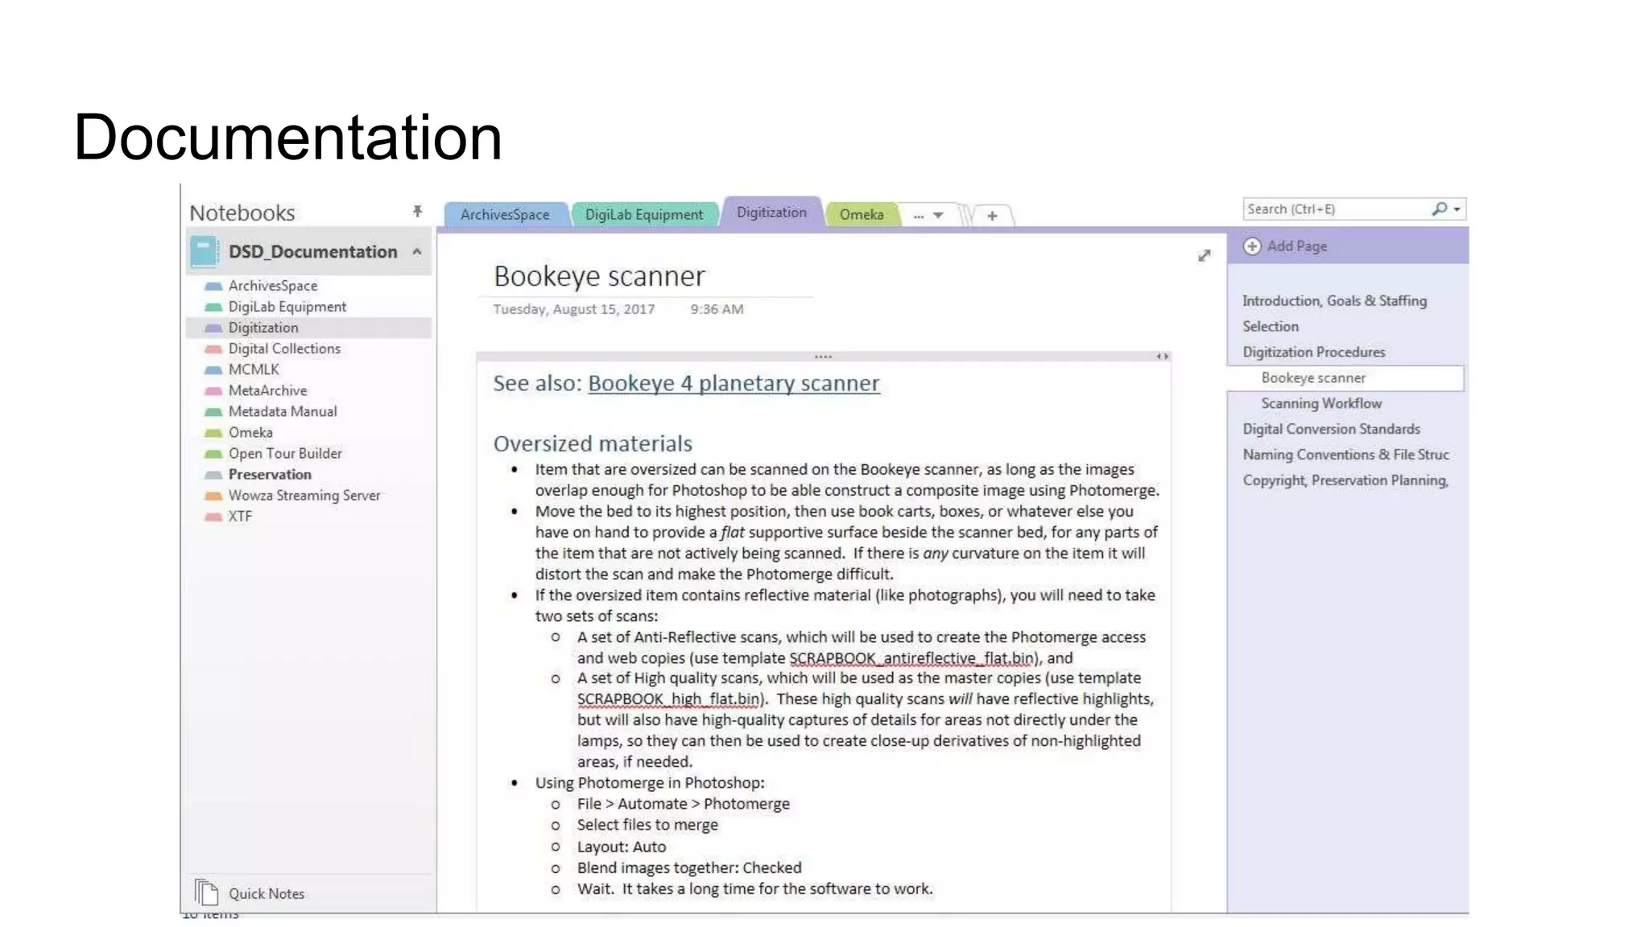
Task: Click the File > Automate > Photomerge line
Action: point(683,804)
